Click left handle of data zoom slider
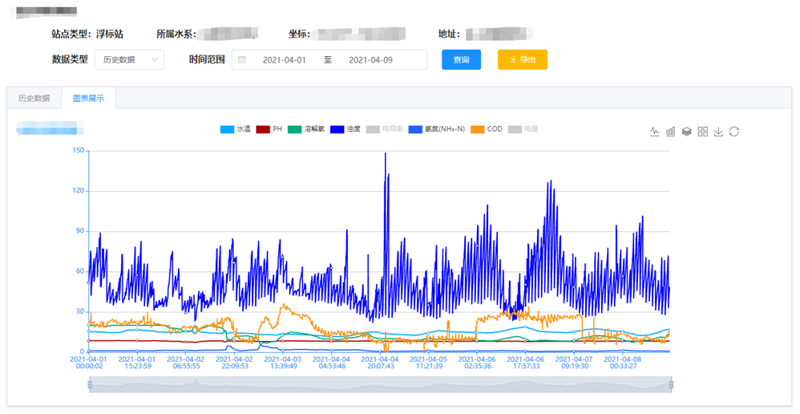 tap(90, 385)
